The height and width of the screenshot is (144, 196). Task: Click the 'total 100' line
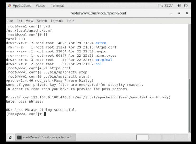point(15,39)
